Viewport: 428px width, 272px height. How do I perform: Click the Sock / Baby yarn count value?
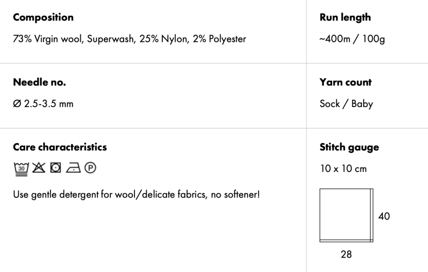pos(346,104)
